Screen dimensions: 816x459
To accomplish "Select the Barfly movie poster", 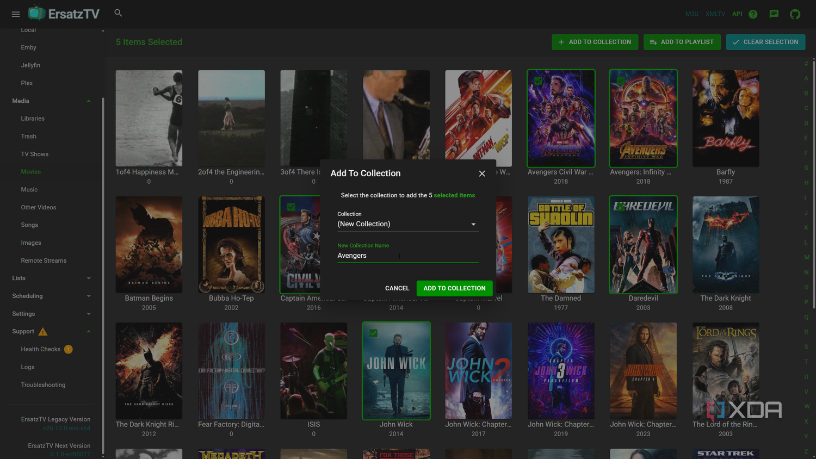I will point(725,118).
